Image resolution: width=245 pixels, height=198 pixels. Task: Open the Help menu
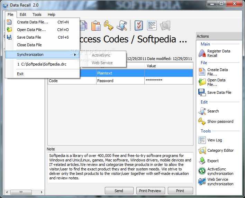52,14
